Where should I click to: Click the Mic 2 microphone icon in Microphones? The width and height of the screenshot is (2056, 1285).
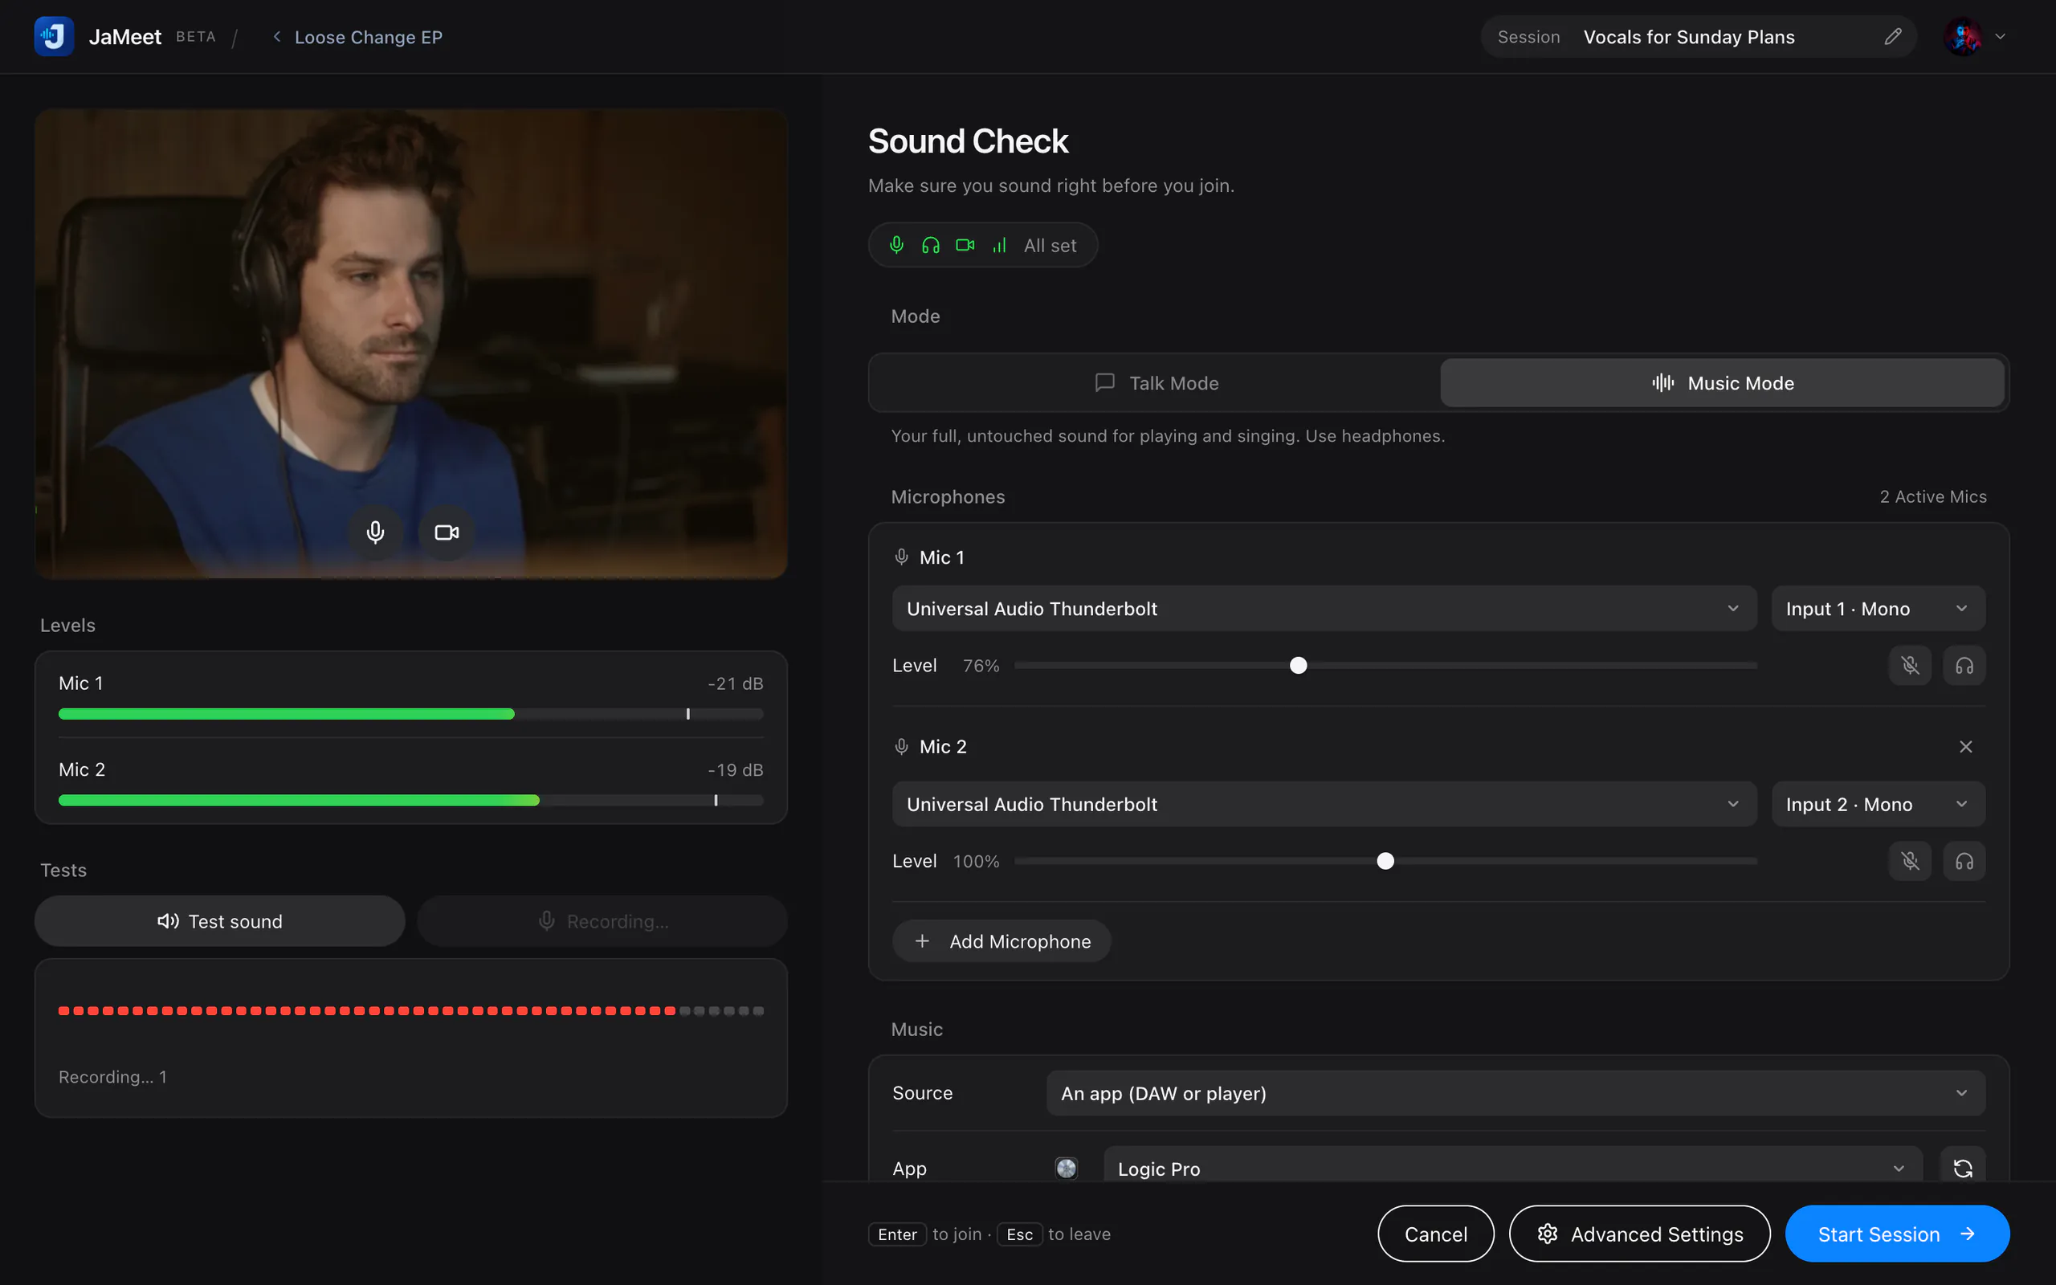pos(901,746)
